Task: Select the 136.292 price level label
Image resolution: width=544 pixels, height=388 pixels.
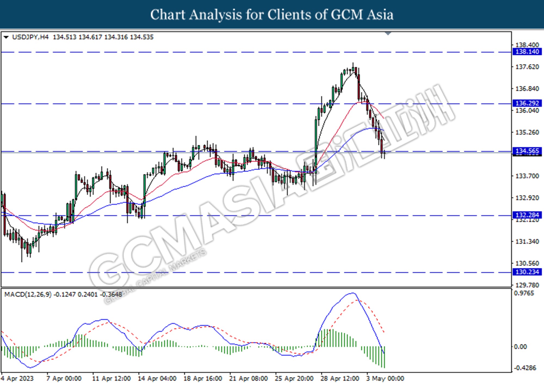Action: coord(527,103)
